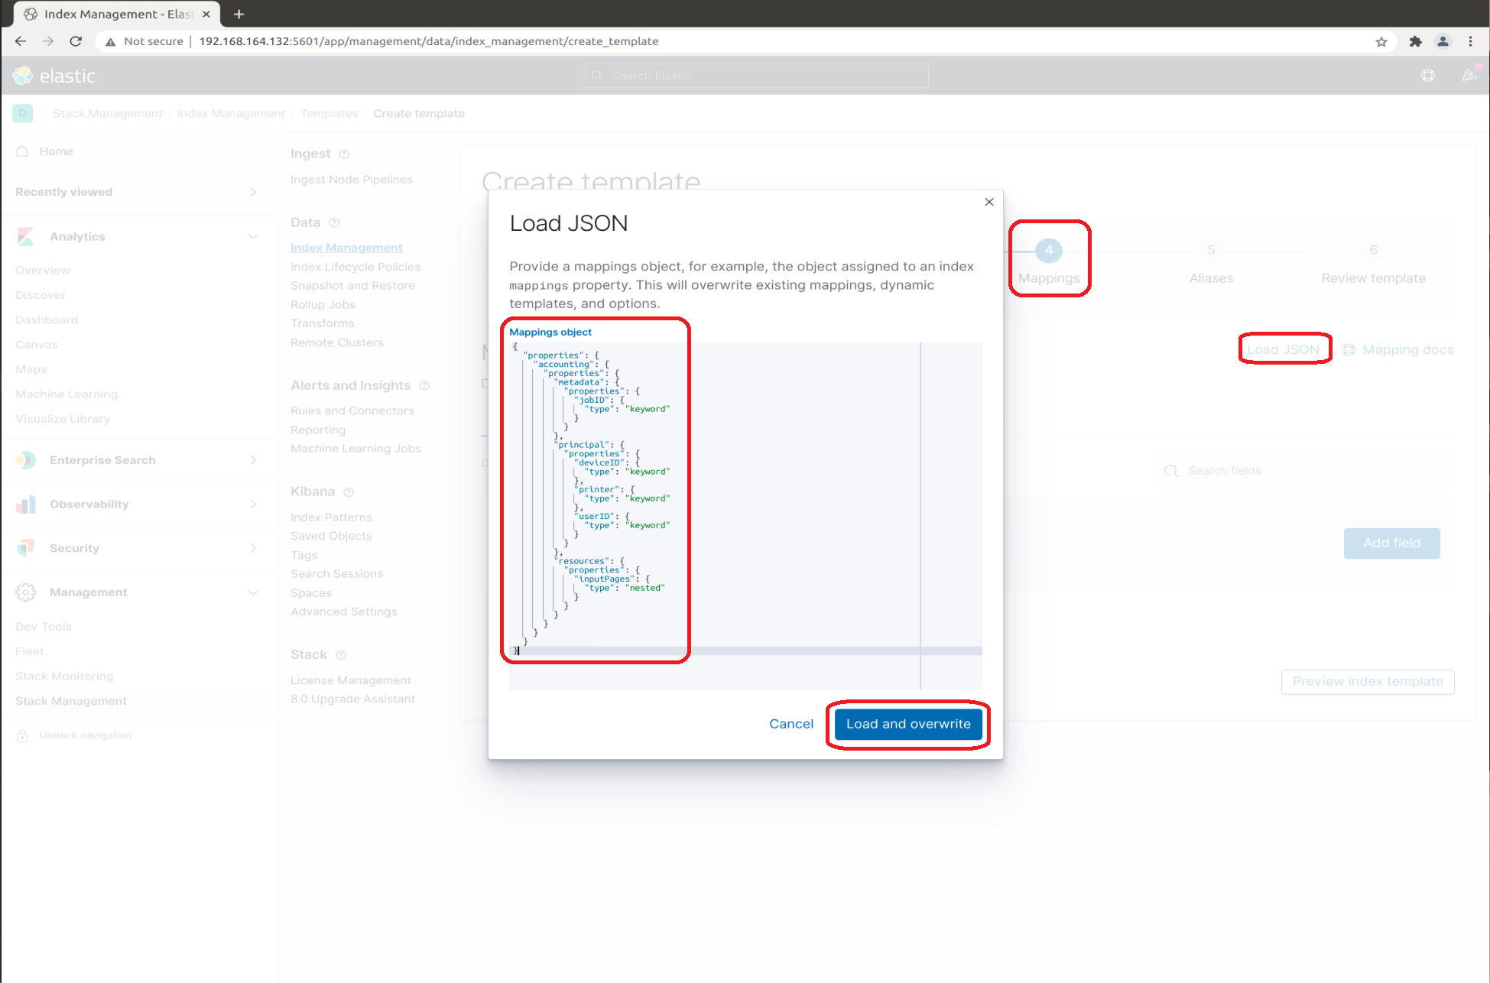Image resolution: width=1490 pixels, height=983 pixels.
Task: Open Chrome profile avatar icon
Action: (1443, 41)
